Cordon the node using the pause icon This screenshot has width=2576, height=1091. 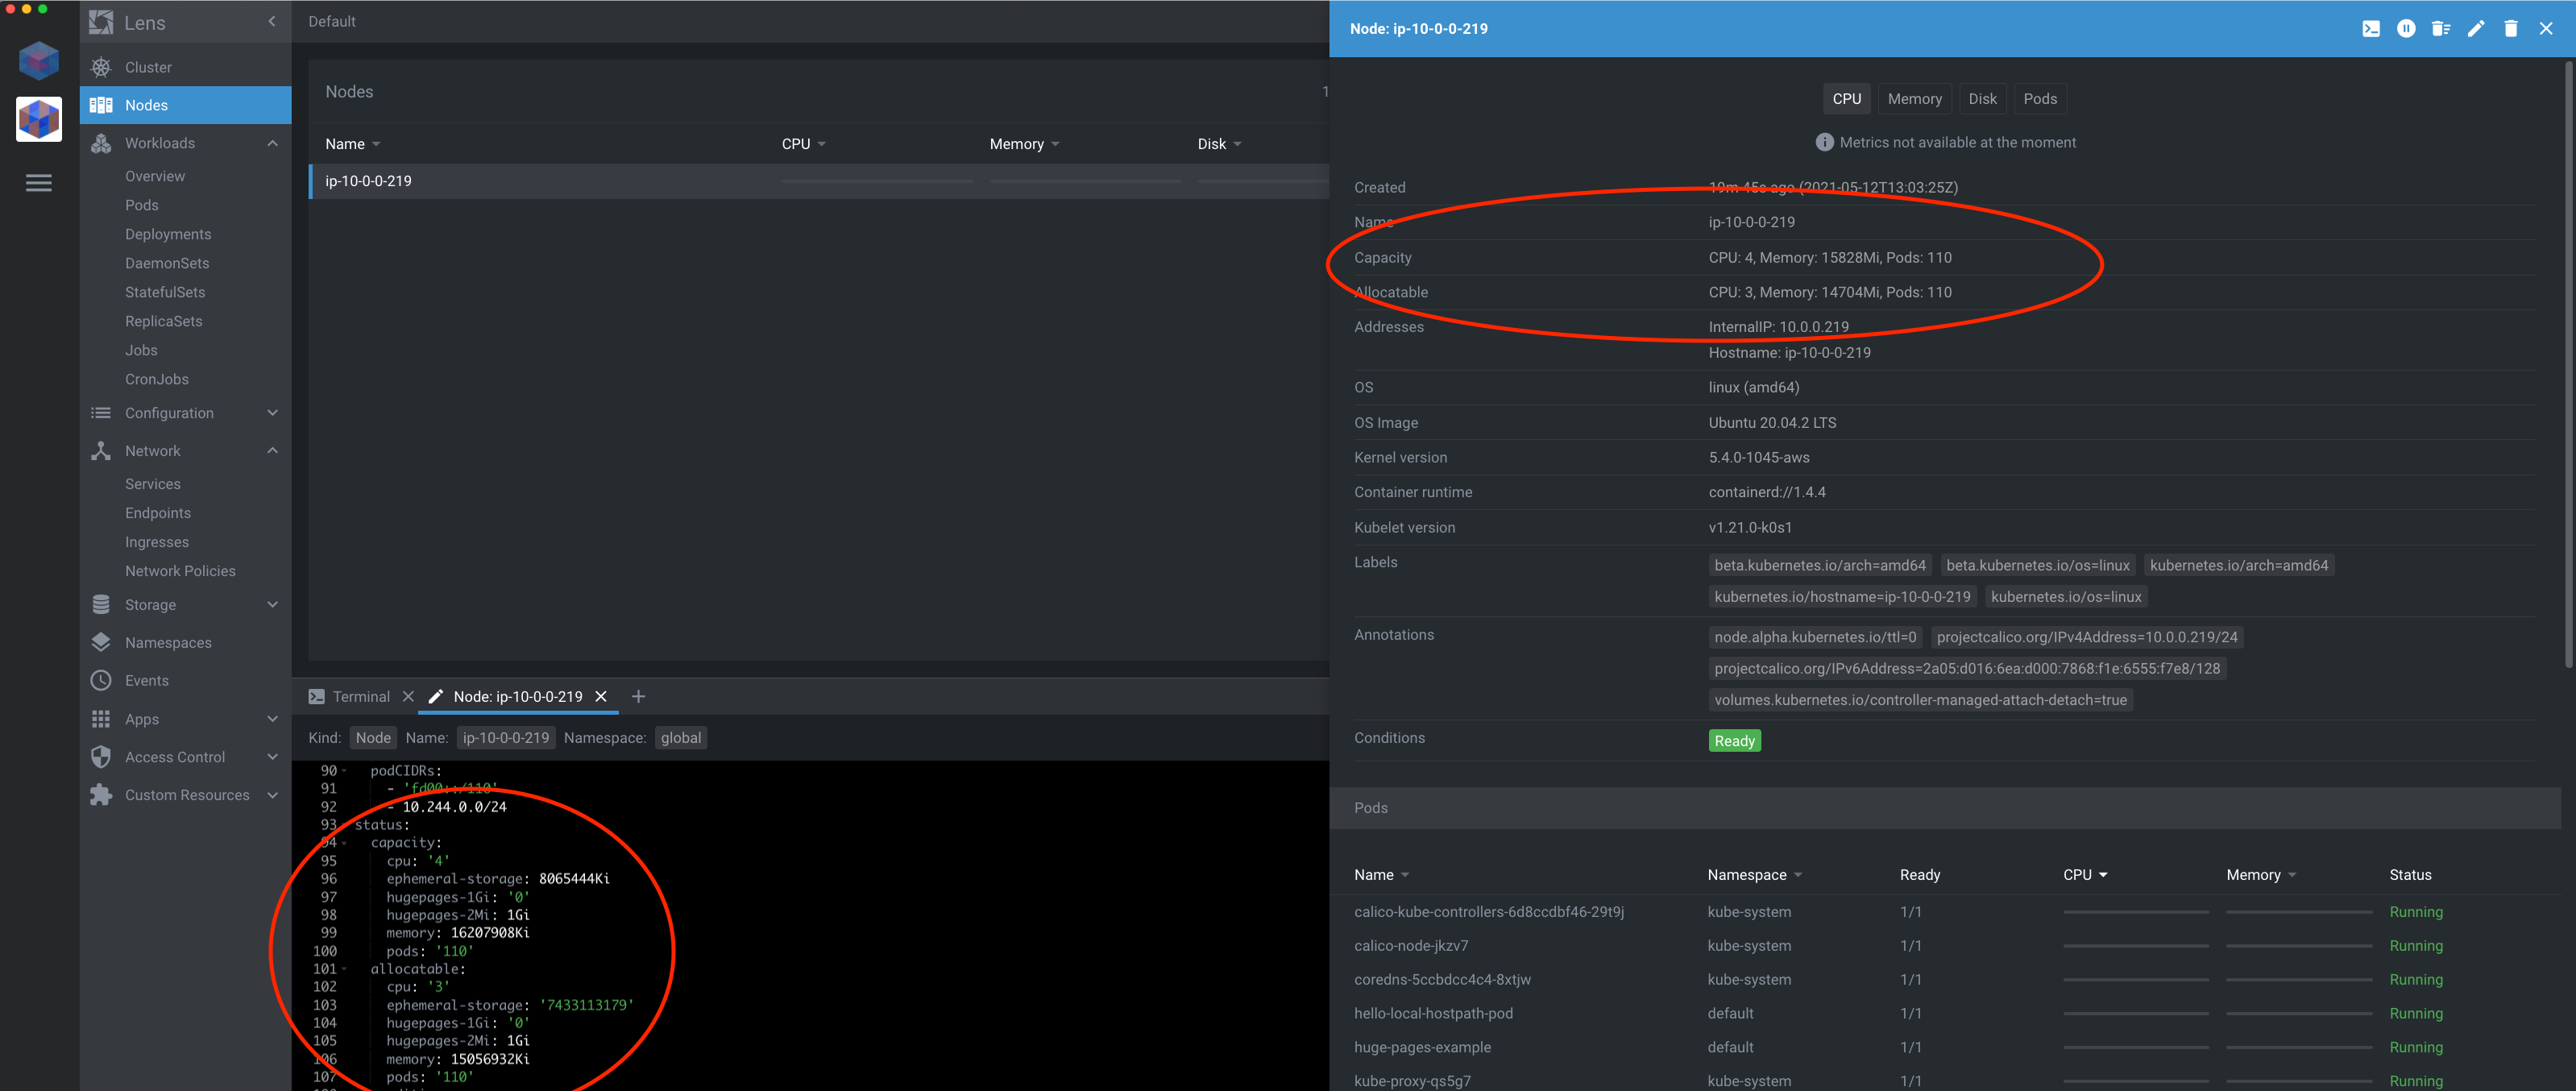2406,29
